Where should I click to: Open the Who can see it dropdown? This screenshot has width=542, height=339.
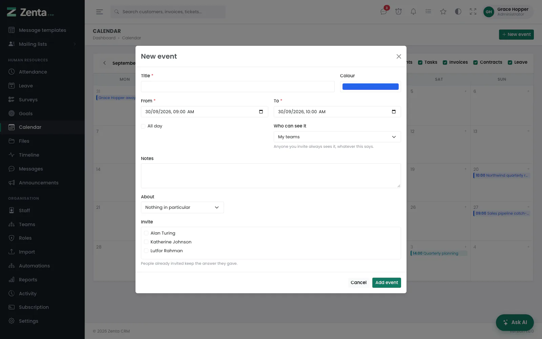(x=337, y=137)
